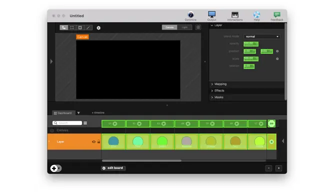Click the rotation value field
This screenshot has height=192, width=334.
point(249,66)
